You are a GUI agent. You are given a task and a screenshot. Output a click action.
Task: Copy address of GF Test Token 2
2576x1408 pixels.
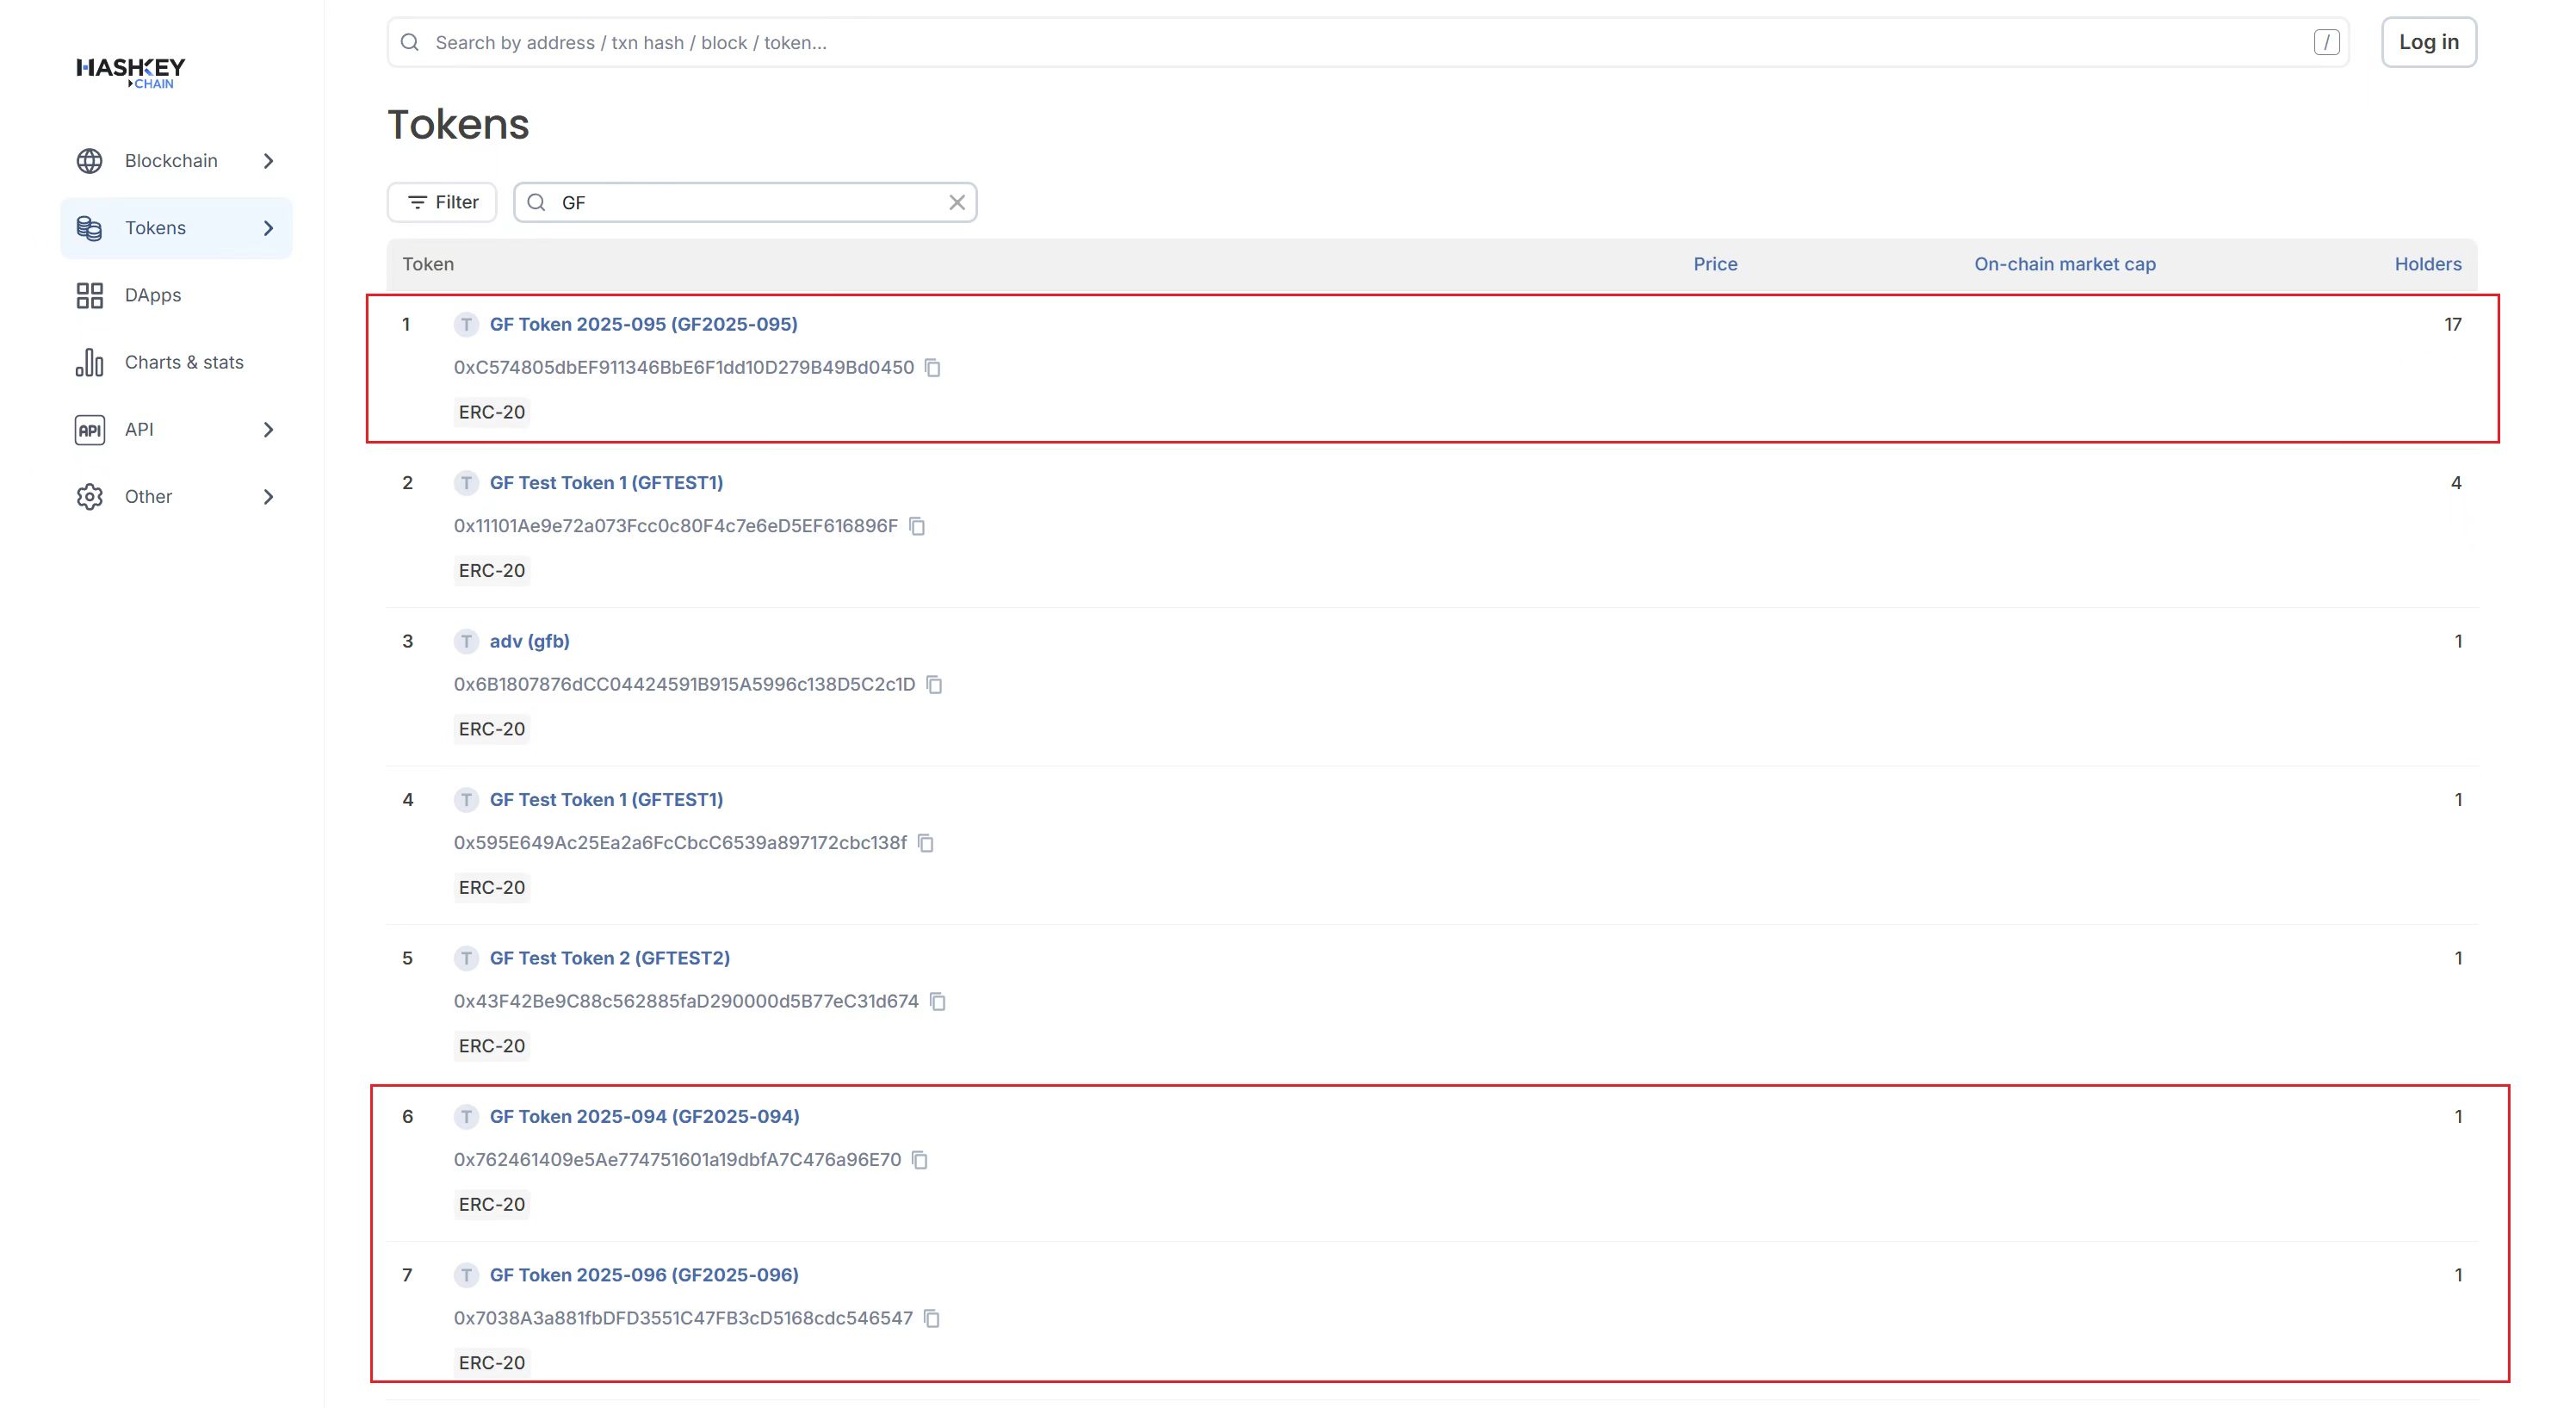(938, 1002)
